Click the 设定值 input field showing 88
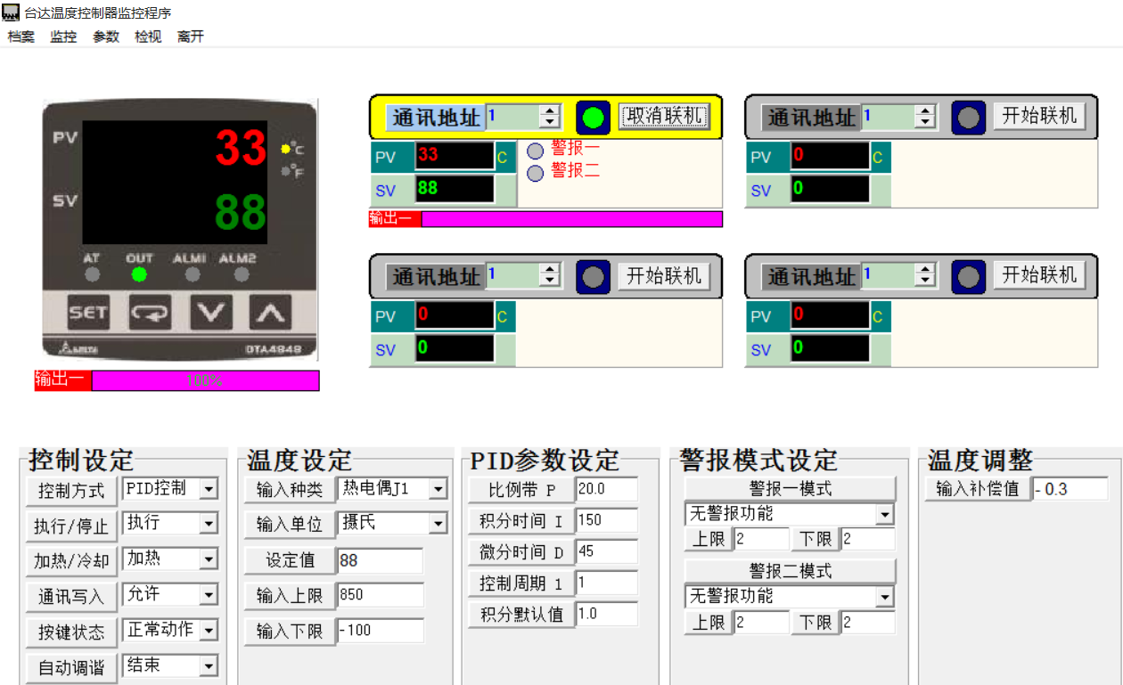Viewport: 1123px width, 685px height. 380,560
